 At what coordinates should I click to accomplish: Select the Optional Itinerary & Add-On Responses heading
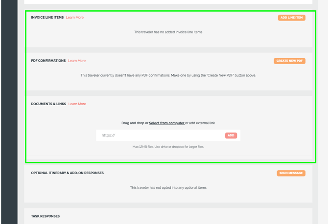coord(68,173)
